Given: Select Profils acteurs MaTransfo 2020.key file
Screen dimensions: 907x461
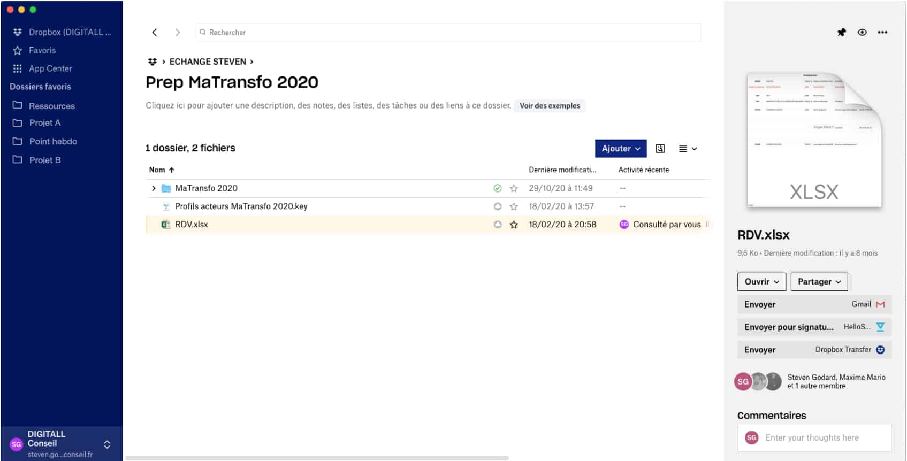Looking at the screenshot, I should tap(427, 206).
